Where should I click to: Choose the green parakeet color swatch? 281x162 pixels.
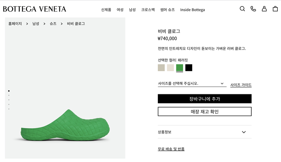[179, 68]
